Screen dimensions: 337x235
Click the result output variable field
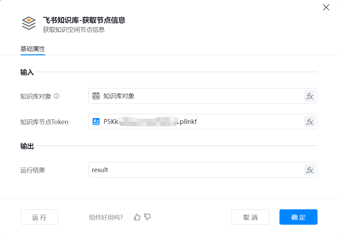(203, 170)
